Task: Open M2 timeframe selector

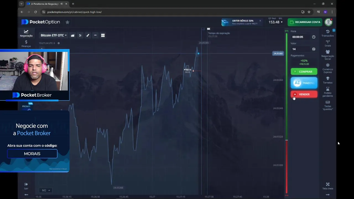Action: (46, 190)
